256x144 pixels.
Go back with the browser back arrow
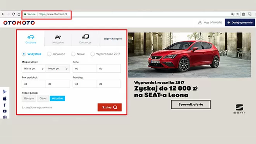click(x=3, y=14)
